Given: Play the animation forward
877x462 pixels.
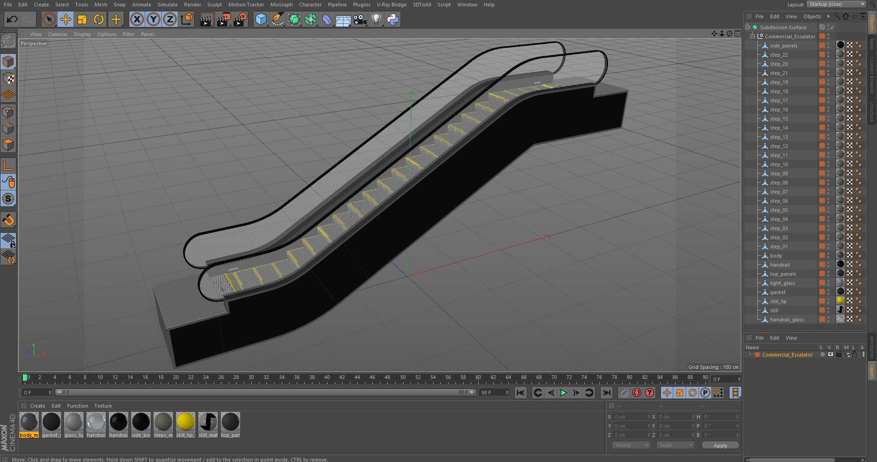Looking at the screenshot, I should pyautogui.click(x=564, y=393).
